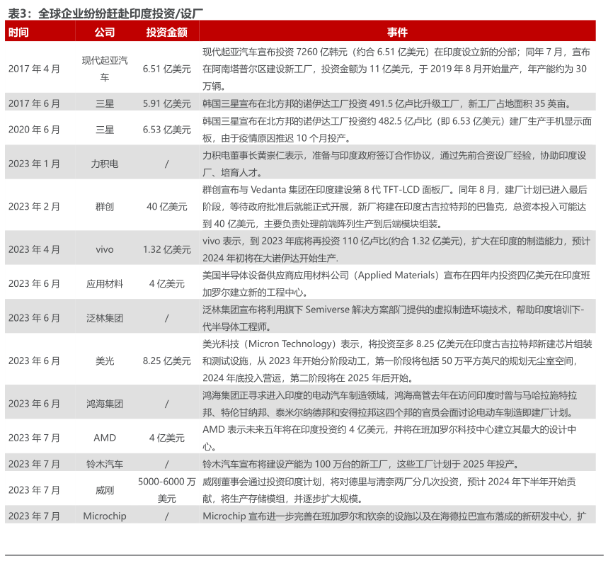The image size is (613, 561).
Task: Click the event description in the 现代起亚汽车 row
Action: tap(396, 69)
